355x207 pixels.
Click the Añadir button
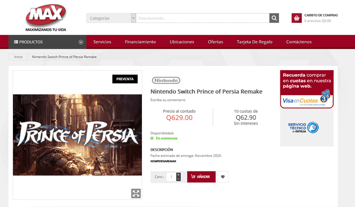[x=201, y=177]
